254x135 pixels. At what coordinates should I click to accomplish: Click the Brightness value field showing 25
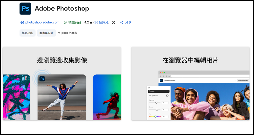(165, 103)
